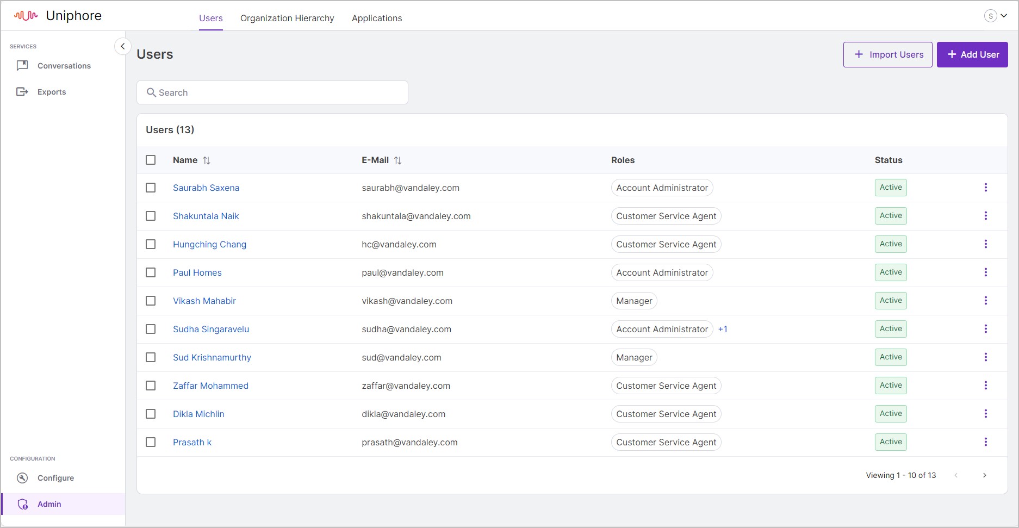Open Paul Homes' user profile link
1019x528 pixels.
coord(197,272)
